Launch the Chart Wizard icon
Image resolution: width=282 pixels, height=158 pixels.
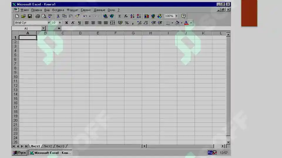[146, 16]
